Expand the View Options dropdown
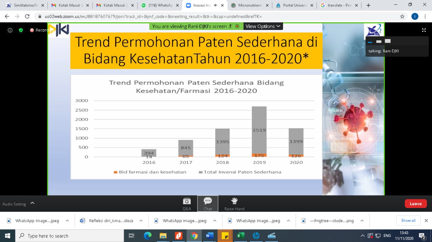The height and width of the screenshot is (242, 432). [x=263, y=26]
